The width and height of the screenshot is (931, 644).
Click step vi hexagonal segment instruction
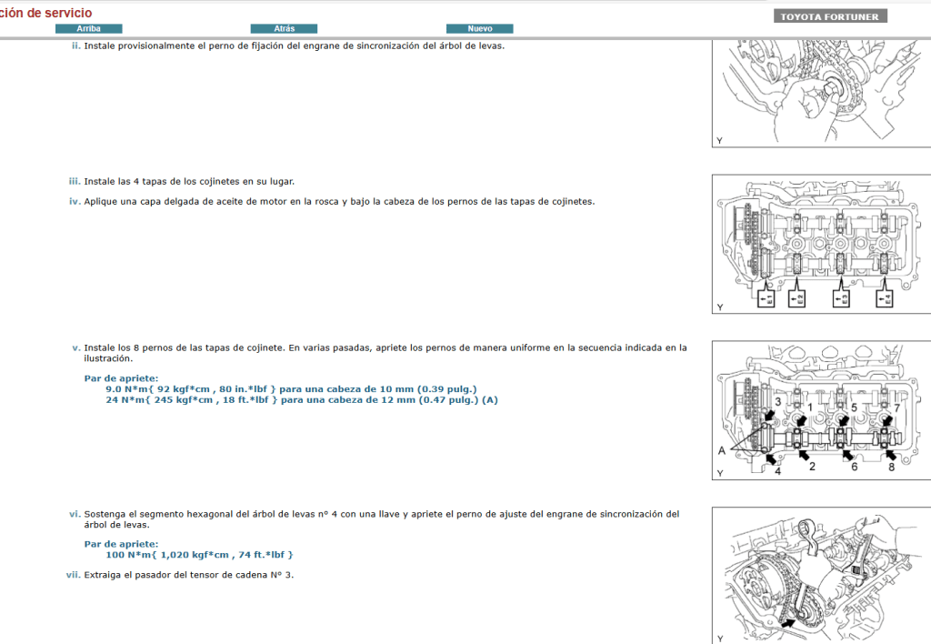pos(382,513)
